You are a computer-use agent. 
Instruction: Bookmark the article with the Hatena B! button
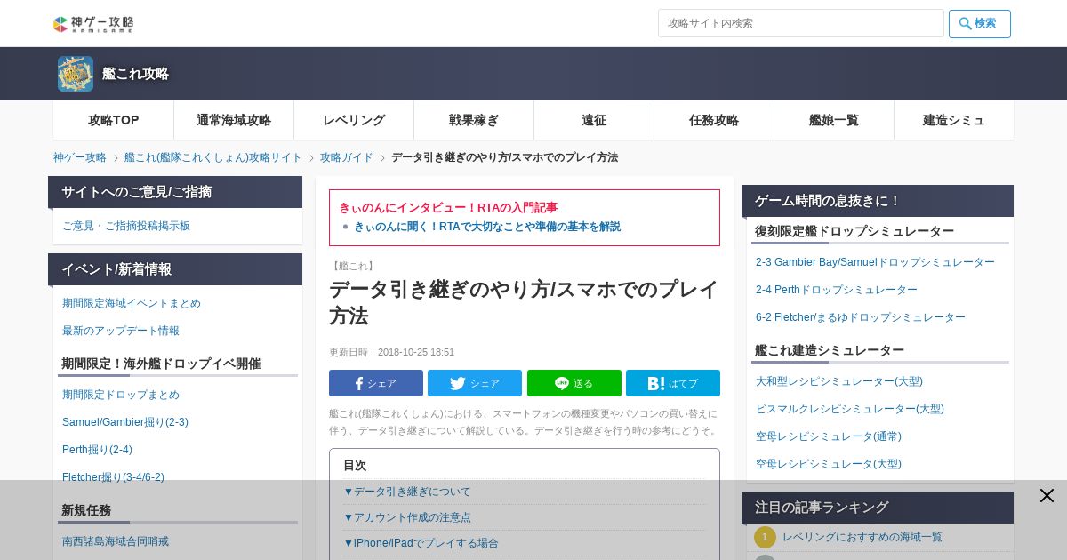click(x=673, y=383)
